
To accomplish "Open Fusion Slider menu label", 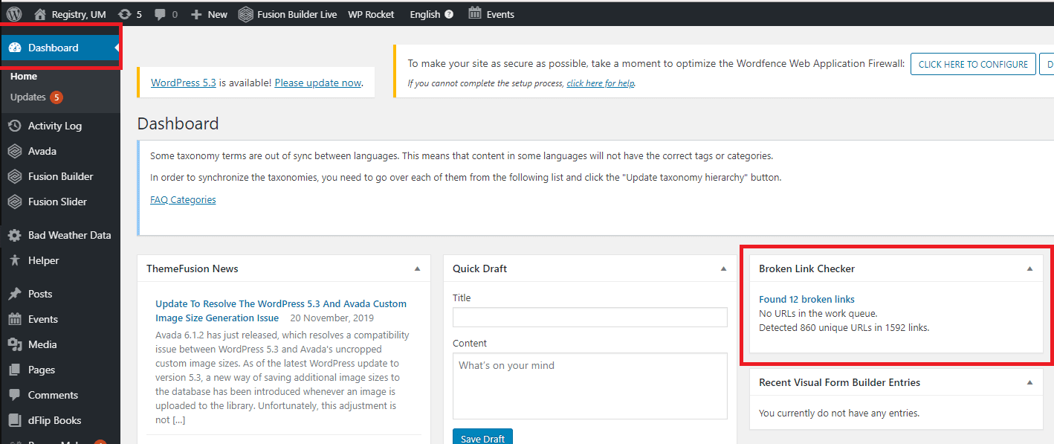I will (x=57, y=202).
